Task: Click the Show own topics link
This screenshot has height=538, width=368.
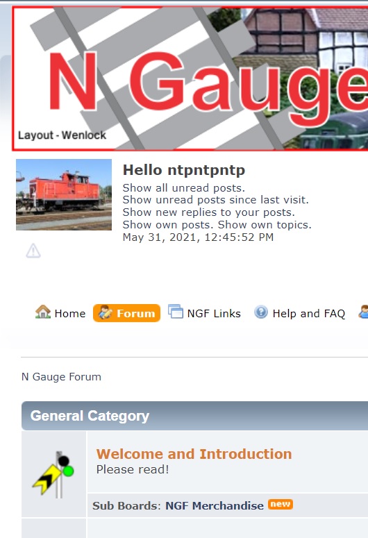Action: 265,225
